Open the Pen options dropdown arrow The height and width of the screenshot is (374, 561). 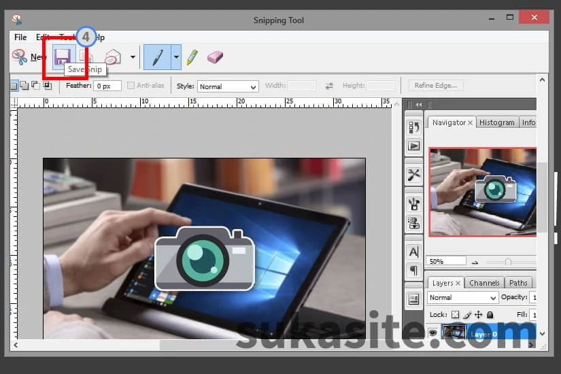click(x=176, y=57)
